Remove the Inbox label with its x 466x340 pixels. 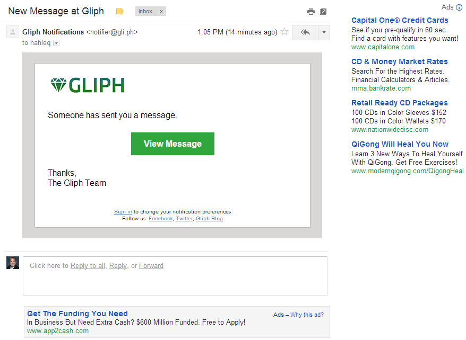coord(161,12)
